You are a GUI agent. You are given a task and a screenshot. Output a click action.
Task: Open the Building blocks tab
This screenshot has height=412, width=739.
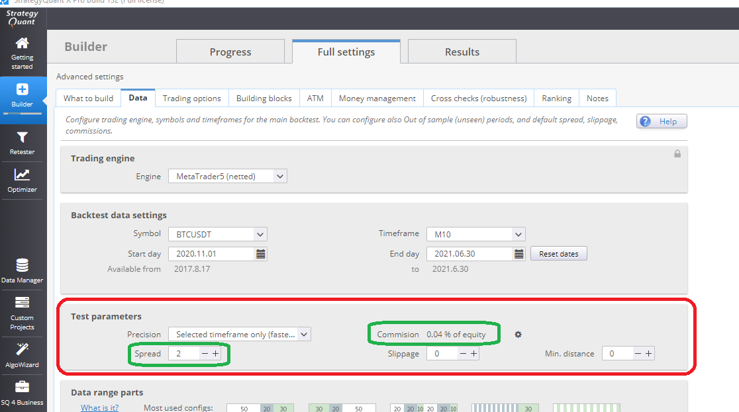(x=264, y=98)
